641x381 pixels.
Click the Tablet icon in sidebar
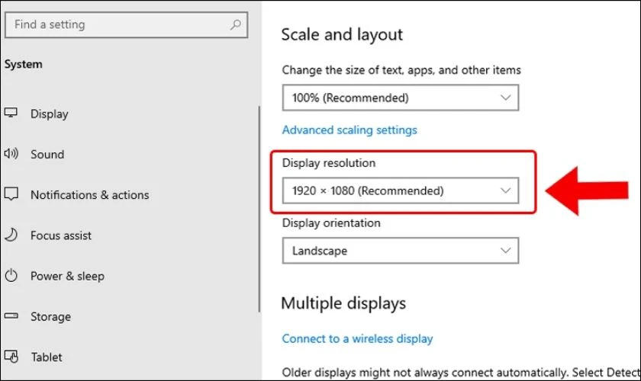[x=11, y=357]
